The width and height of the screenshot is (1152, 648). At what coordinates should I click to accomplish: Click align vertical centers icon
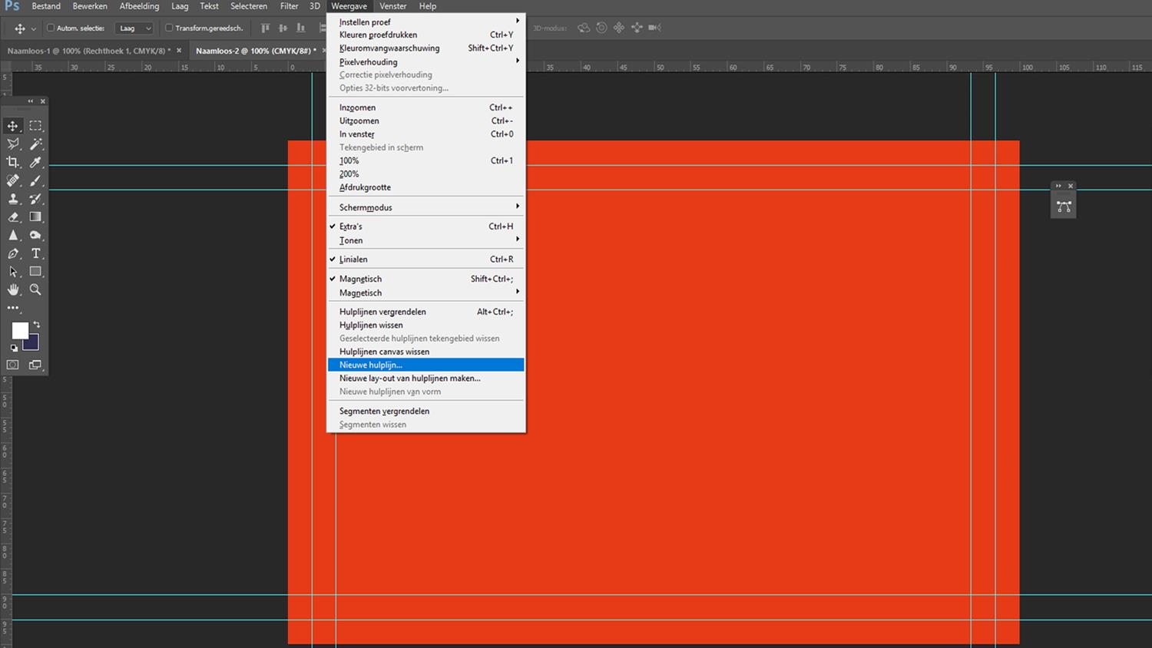point(283,28)
